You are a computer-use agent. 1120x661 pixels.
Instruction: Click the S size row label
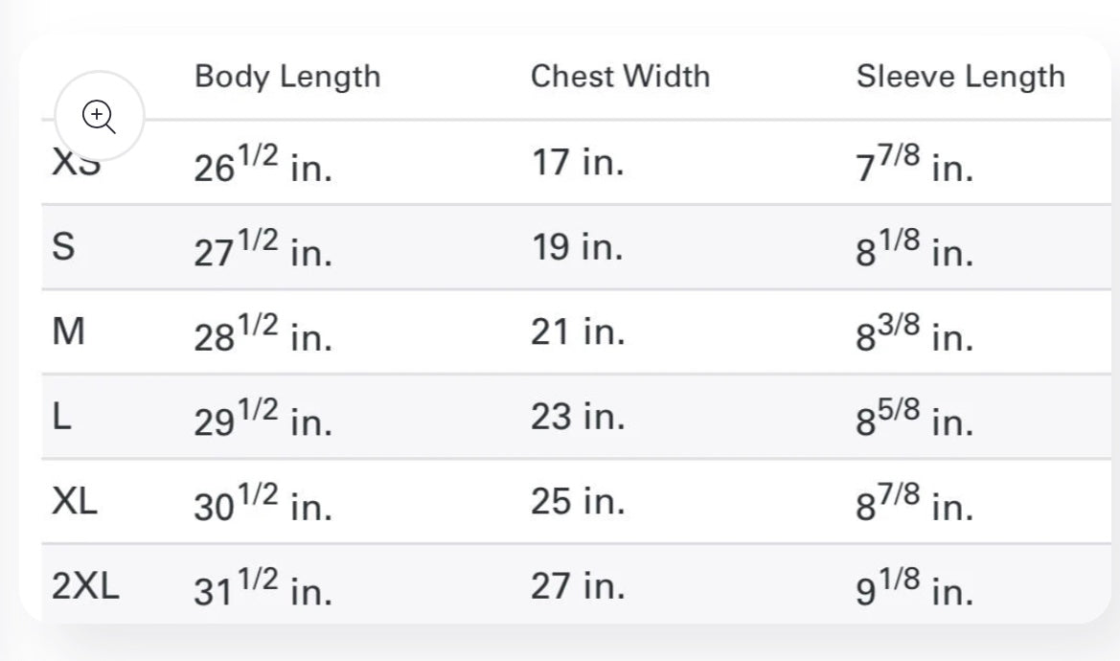click(63, 246)
